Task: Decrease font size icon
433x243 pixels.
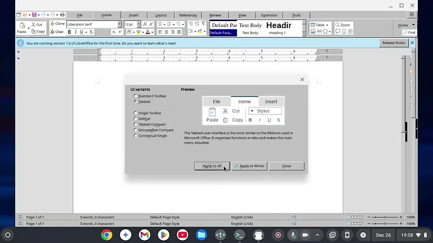Action: click(x=151, y=24)
